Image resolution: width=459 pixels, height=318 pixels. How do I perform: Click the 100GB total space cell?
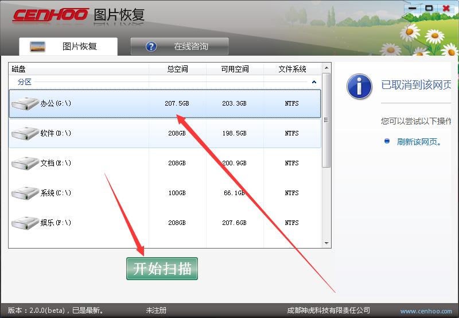[x=177, y=193]
